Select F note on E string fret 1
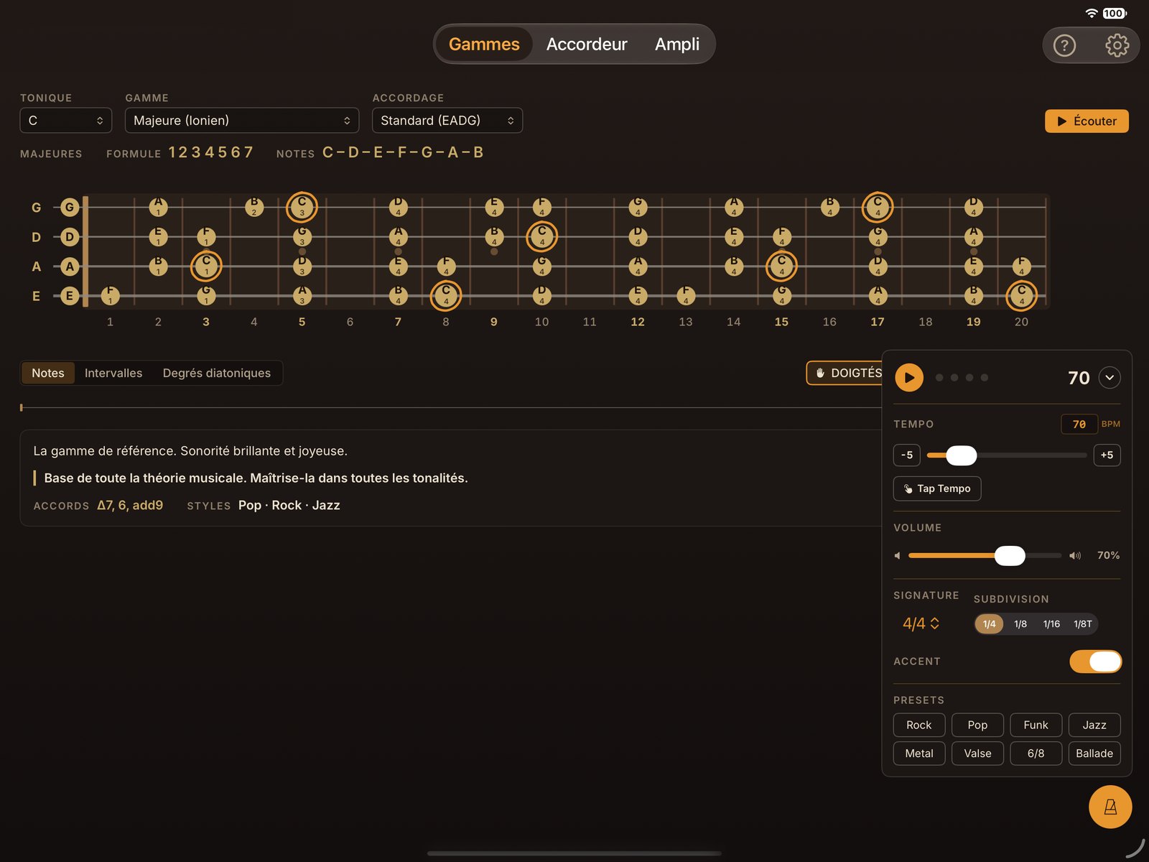The width and height of the screenshot is (1149, 862). point(110,295)
